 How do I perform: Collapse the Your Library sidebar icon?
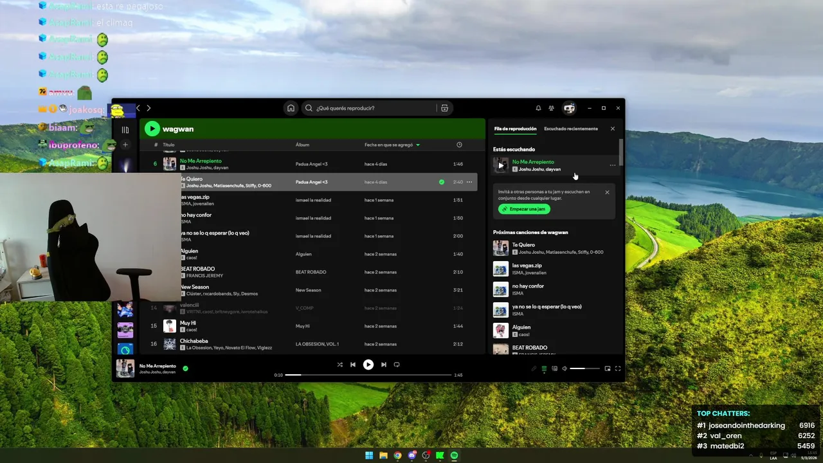click(x=125, y=130)
